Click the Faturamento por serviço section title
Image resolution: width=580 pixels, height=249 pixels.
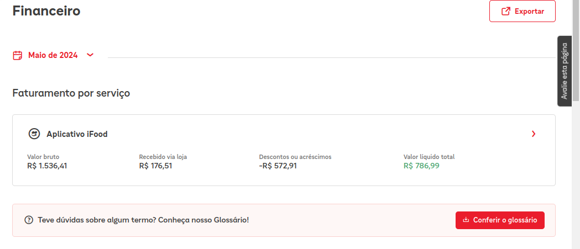(x=71, y=93)
